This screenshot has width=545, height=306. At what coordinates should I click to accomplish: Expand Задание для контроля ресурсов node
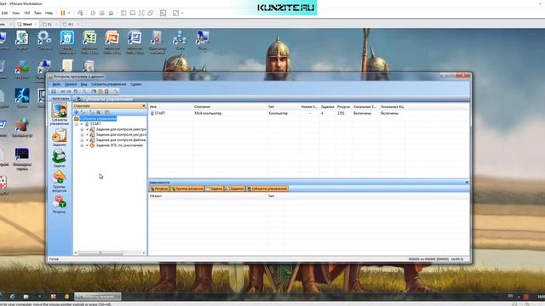(x=82, y=134)
